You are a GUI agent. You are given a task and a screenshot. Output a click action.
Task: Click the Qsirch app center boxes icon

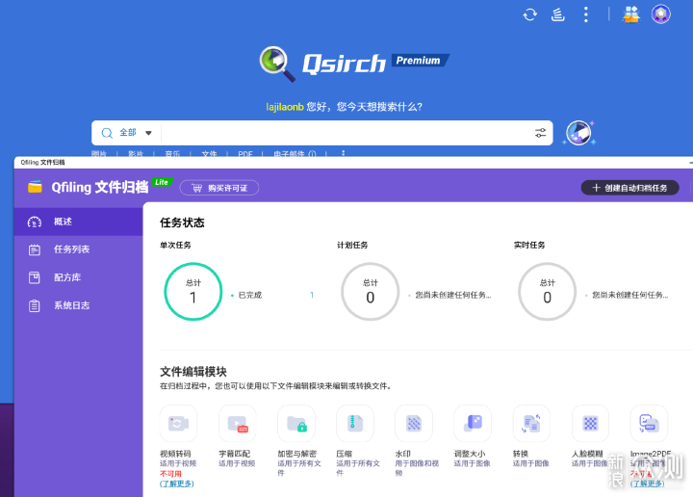[631, 14]
